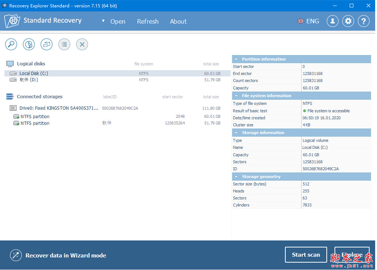377x270 pixels.
Task: Collapse the Partition information section
Action: [x=236, y=59]
